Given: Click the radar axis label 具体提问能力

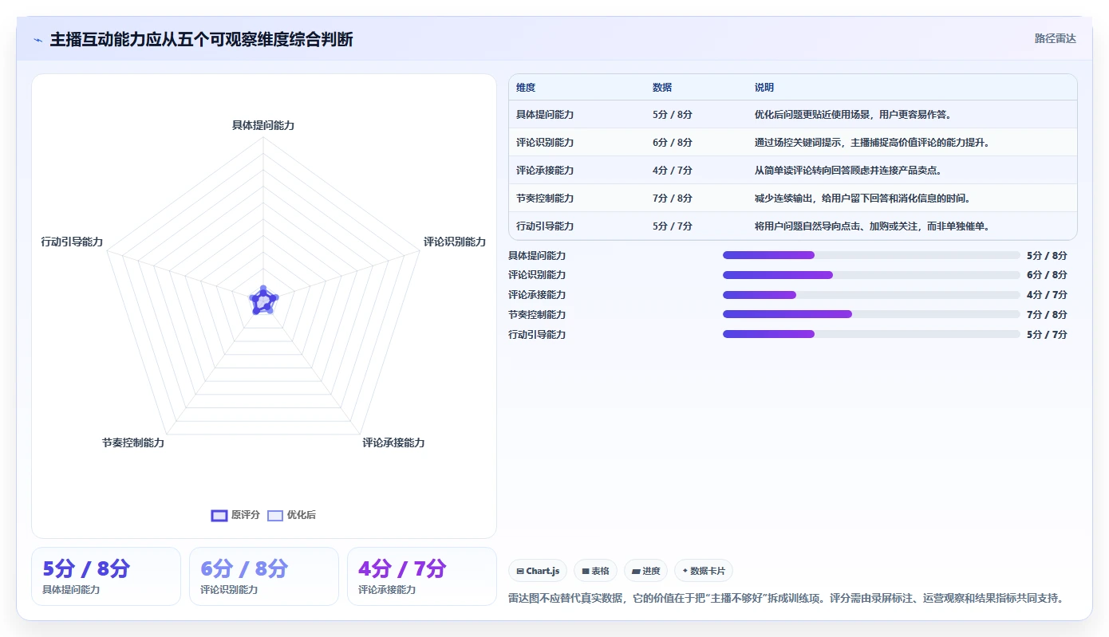Looking at the screenshot, I should click(x=263, y=125).
